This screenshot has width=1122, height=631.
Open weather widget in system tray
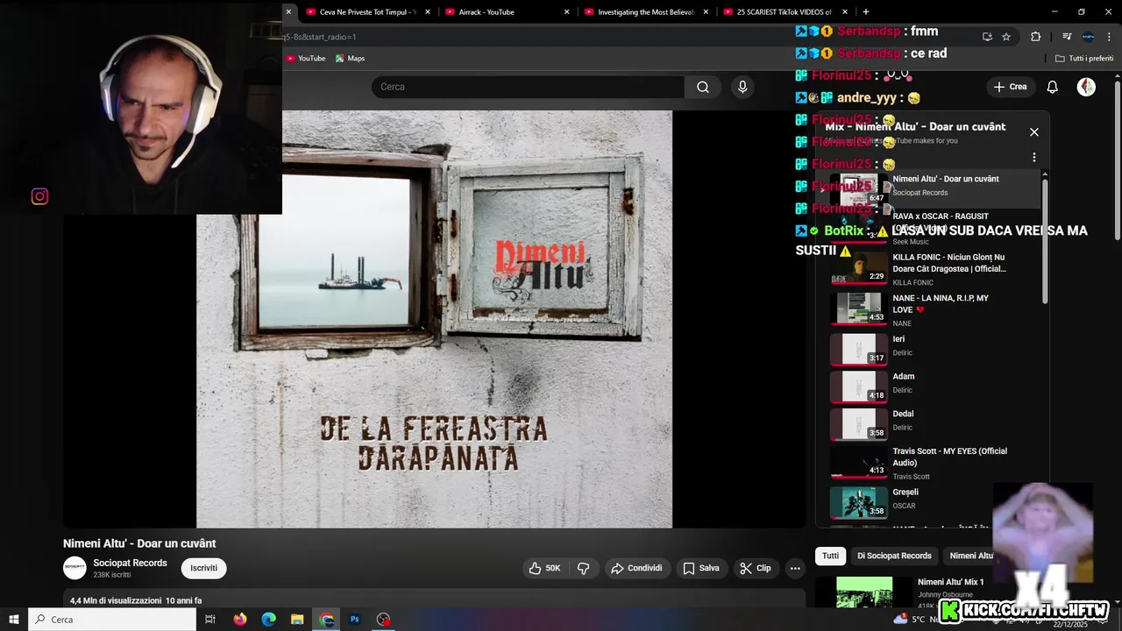[x=916, y=619]
